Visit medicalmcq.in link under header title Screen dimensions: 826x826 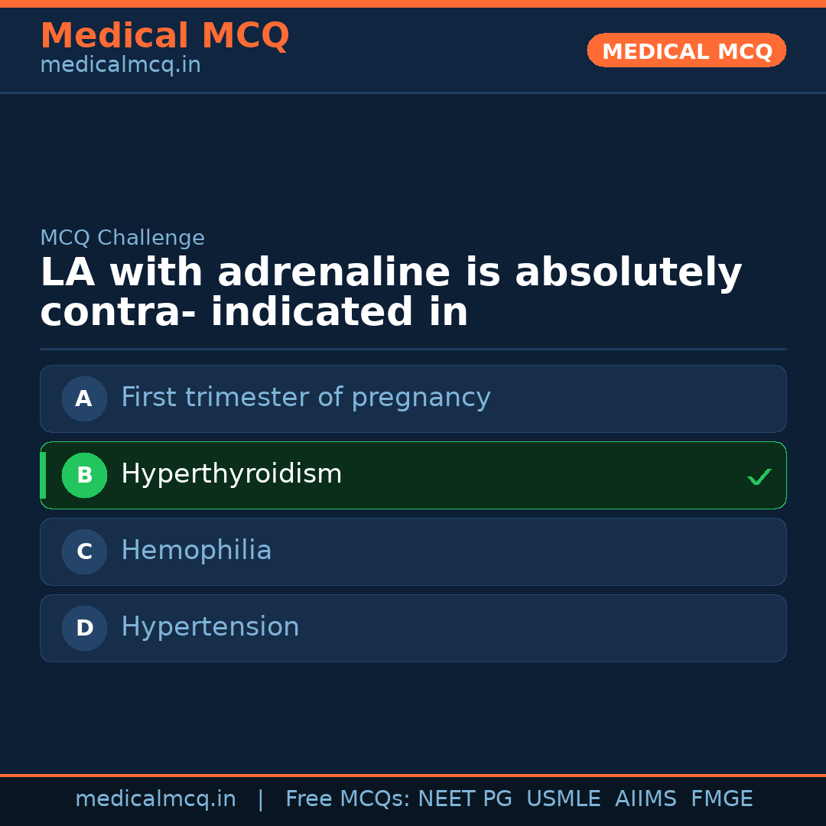[x=120, y=66]
